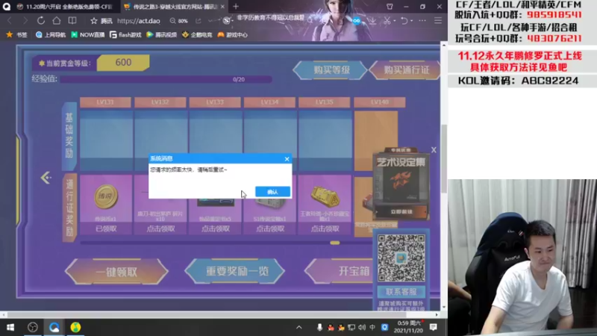Open the 游戏中心 bookmark
The width and height of the screenshot is (597, 336).
tap(233, 34)
